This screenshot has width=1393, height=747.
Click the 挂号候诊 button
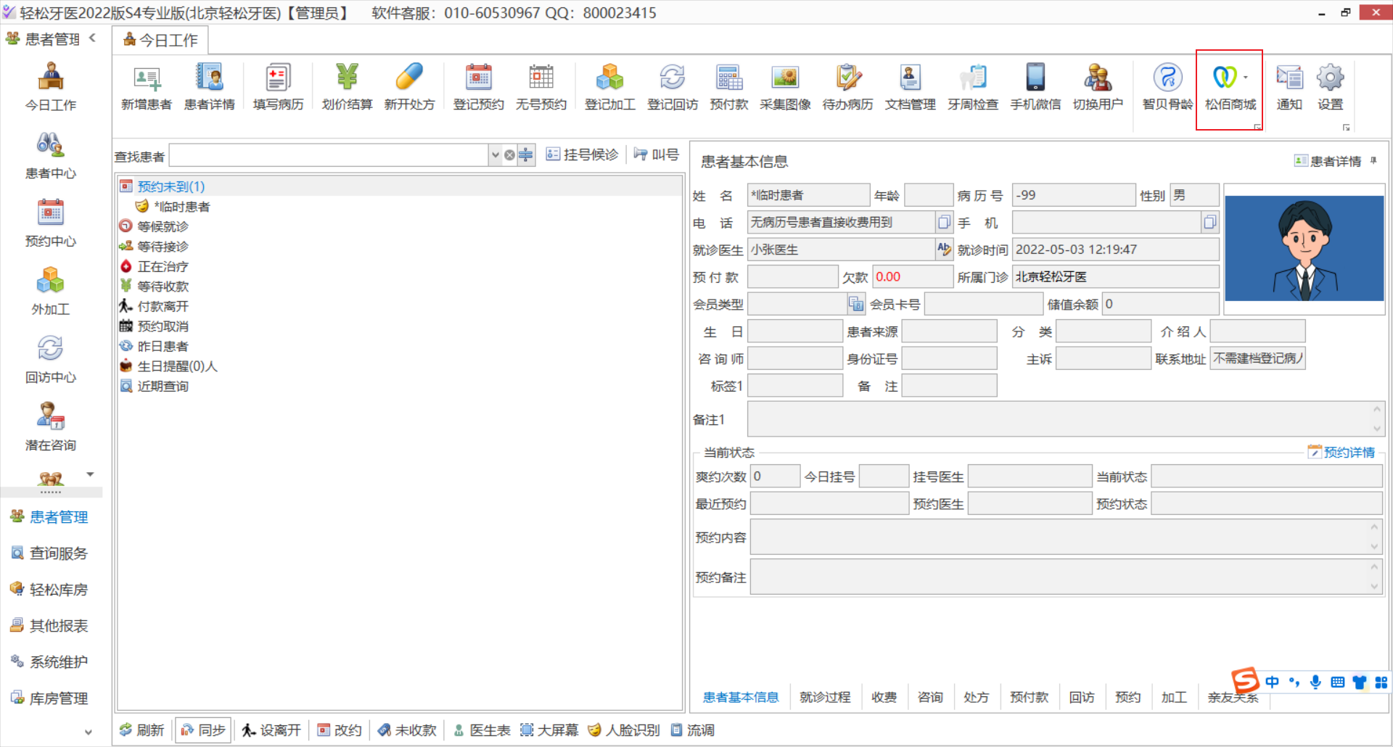582,154
